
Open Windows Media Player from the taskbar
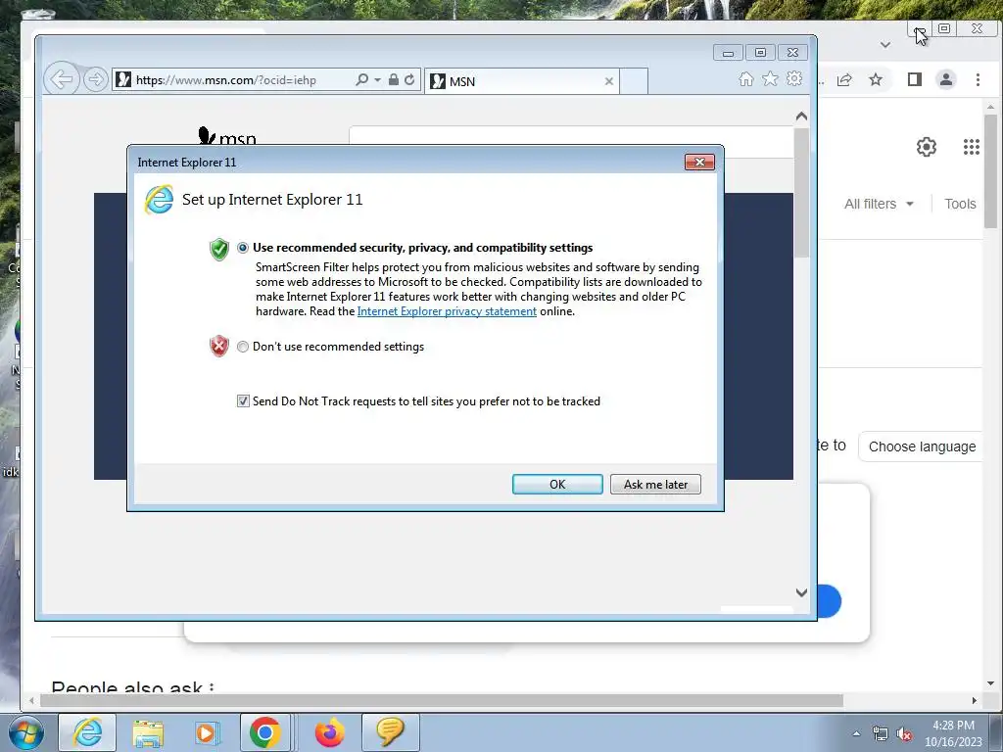pyautogui.click(x=207, y=732)
